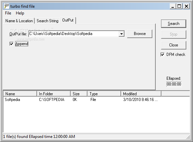Toggle the Append checkbox
This screenshot has height=142, width=193.
[11, 44]
